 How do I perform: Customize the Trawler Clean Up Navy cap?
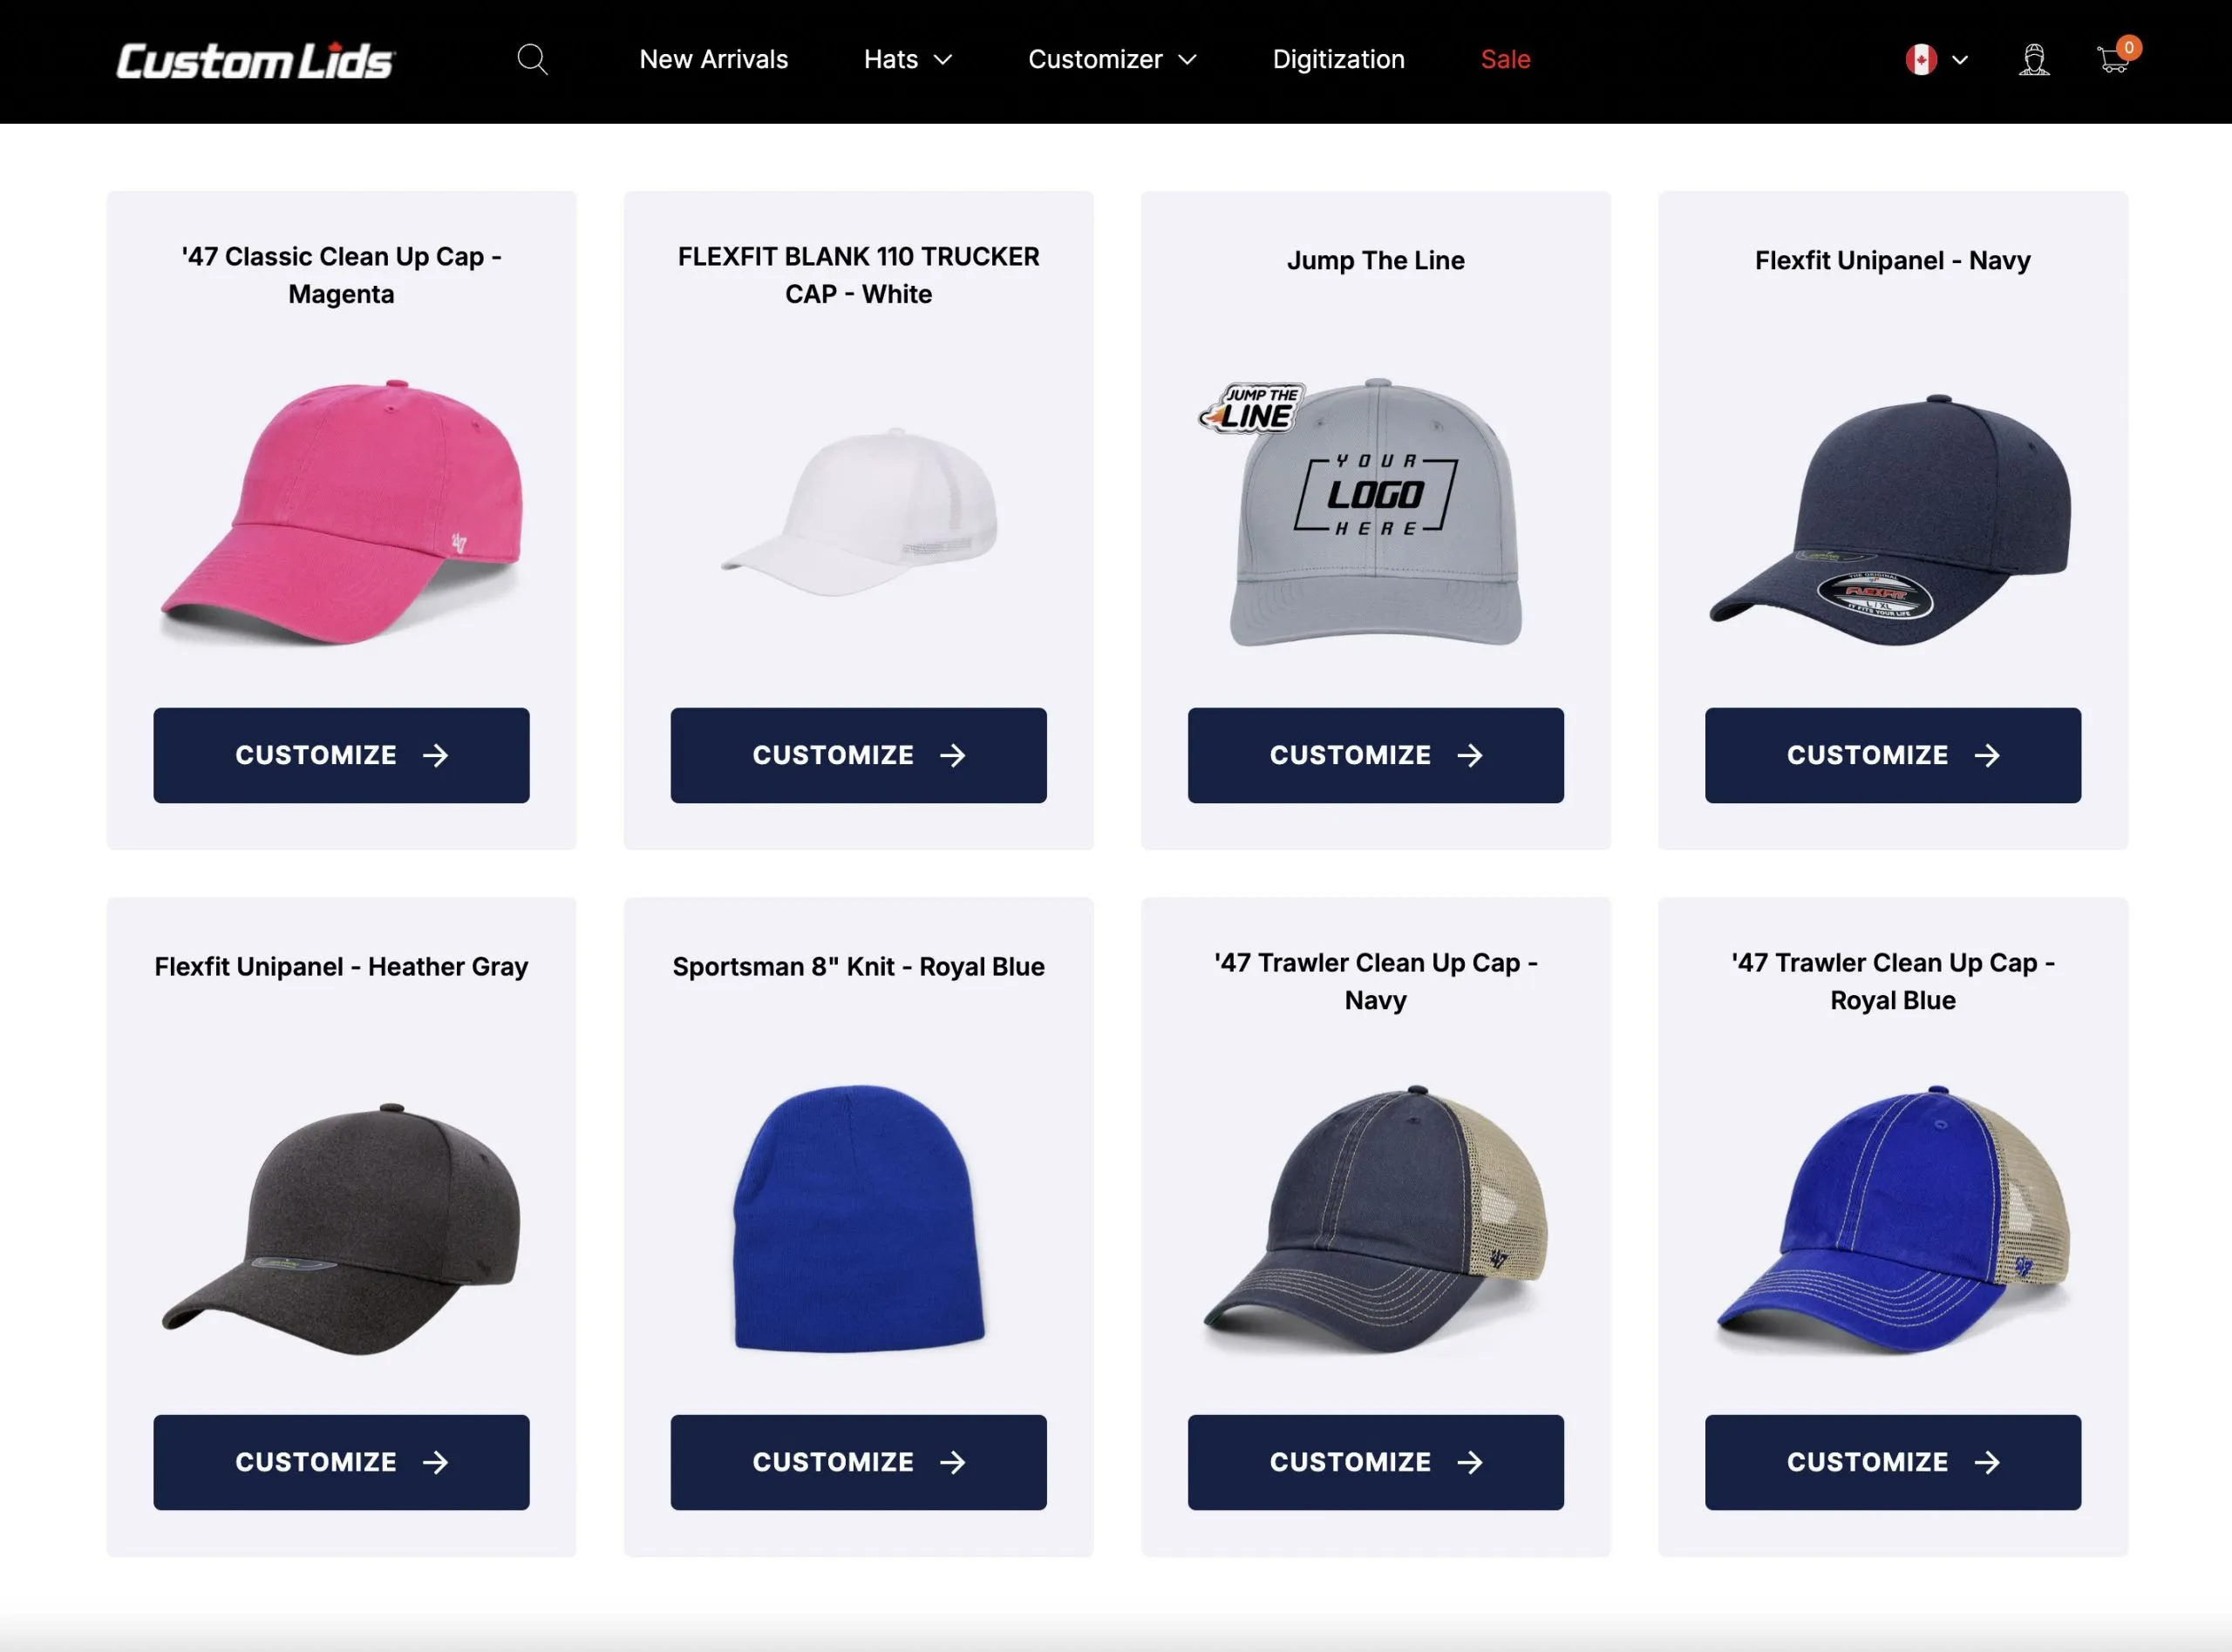click(1376, 1462)
